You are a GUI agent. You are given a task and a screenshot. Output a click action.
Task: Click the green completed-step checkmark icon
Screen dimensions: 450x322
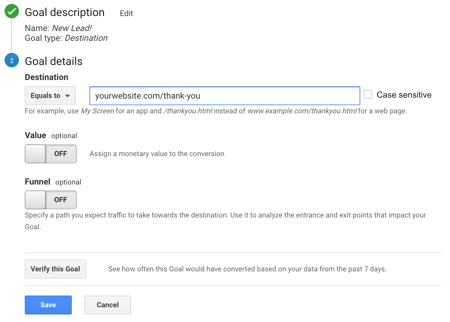coord(12,11)
